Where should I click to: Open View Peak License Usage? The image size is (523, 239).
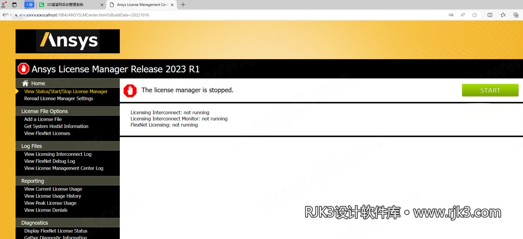coord(50,203)
